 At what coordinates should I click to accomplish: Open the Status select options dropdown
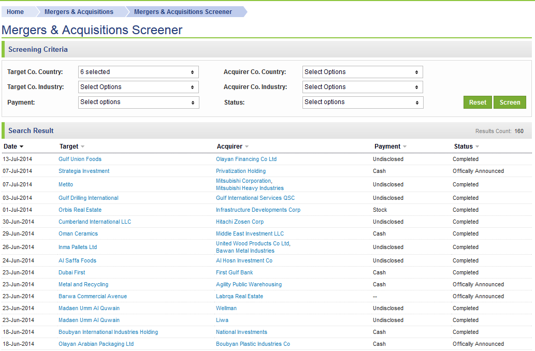click(363, 103)
